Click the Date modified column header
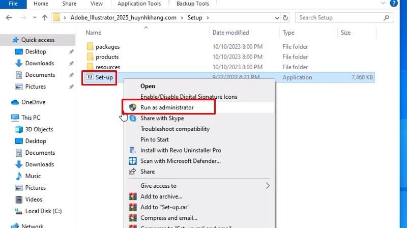 (x=231, y=33)
